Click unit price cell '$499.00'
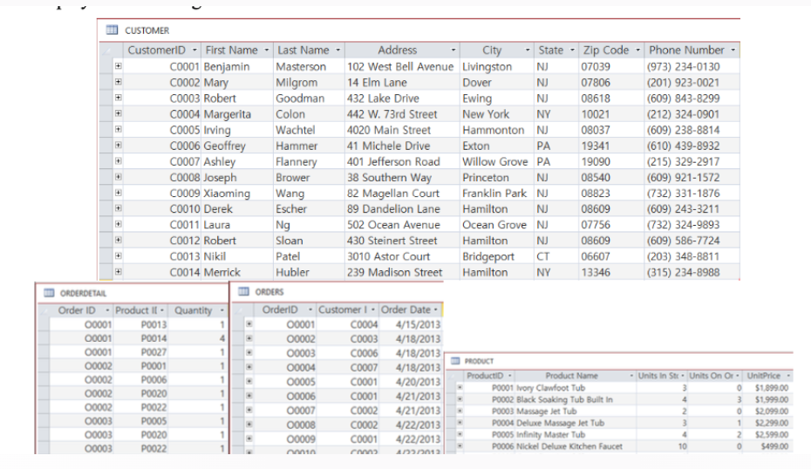Image resolution: width=811 pixels, height=469 pixels. 768,446
